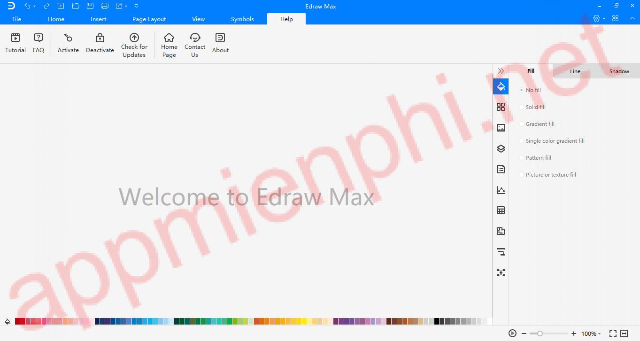
Task: Switch to the View ribbon tab
Action: pyautogui.click(x=198, y=19)
